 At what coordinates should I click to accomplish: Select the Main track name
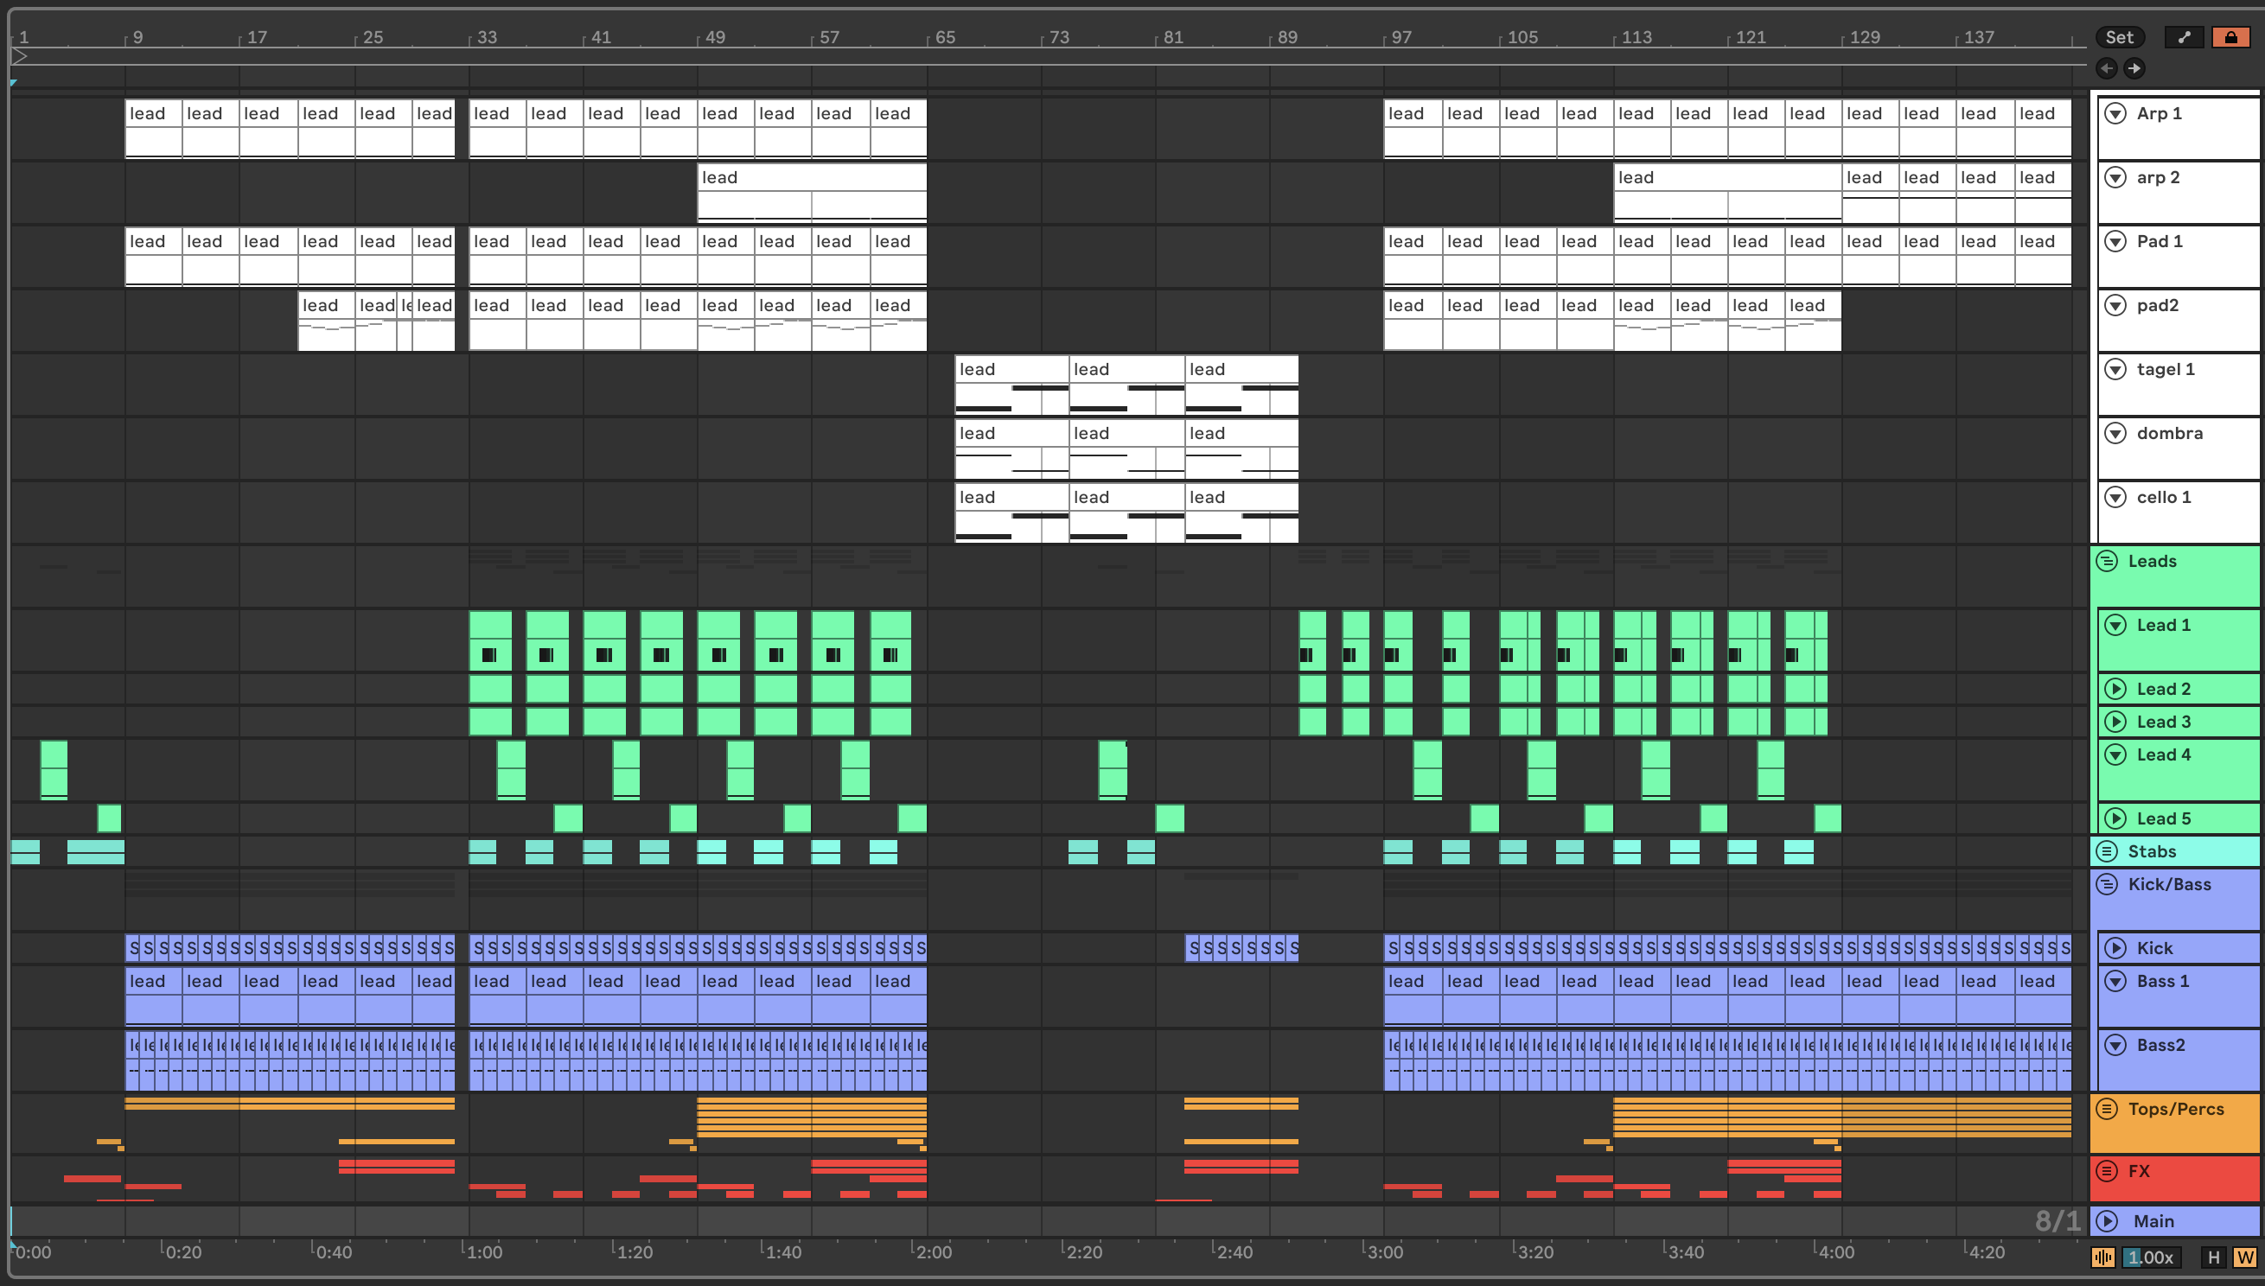click(2153, 1221)
